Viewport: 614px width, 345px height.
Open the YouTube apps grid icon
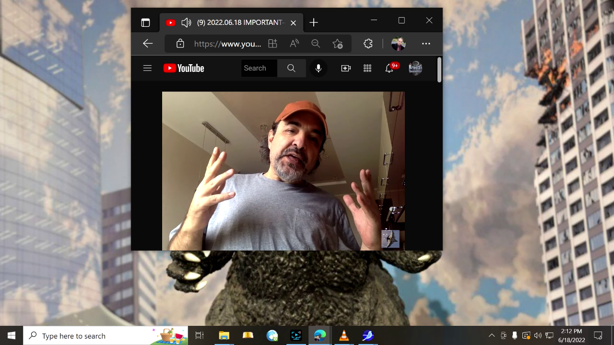367,68
